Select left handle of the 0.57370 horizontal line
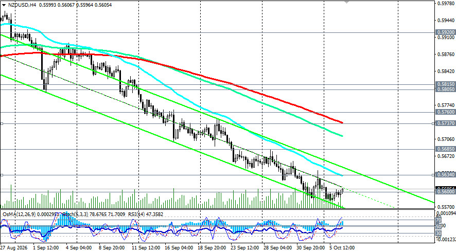 click(x=2, y=123)
